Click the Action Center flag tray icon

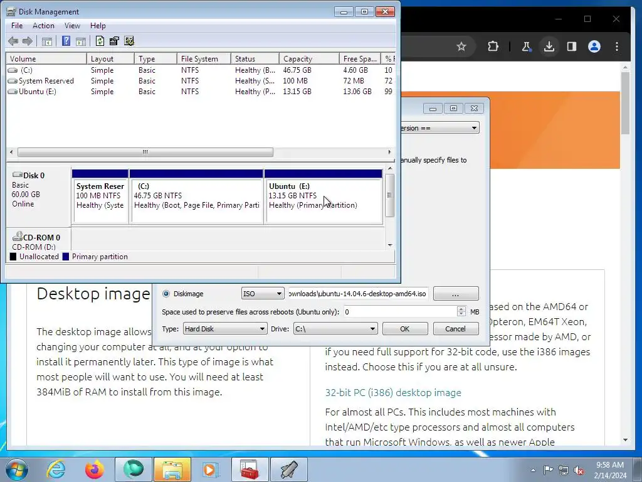(x=548, y=469)
